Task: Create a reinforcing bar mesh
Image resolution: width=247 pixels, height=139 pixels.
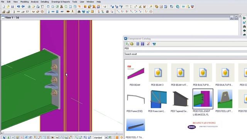Action: point(42,12)
